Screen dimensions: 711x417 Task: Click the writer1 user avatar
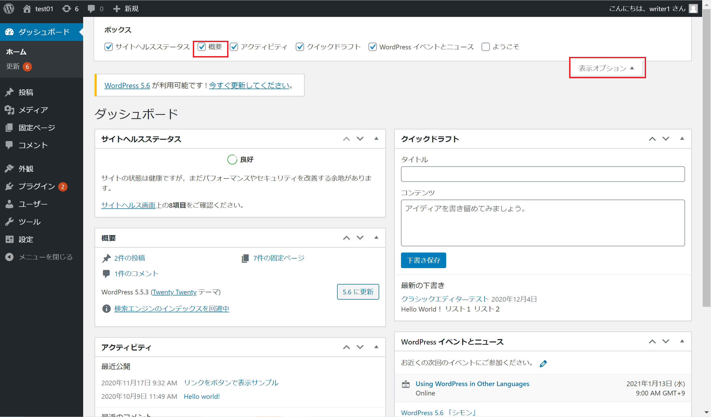click(x=693, y=9)
